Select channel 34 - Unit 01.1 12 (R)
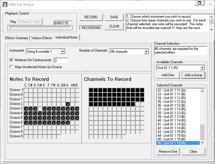Viewport: 215px width, 164px height. click(178, 98)
